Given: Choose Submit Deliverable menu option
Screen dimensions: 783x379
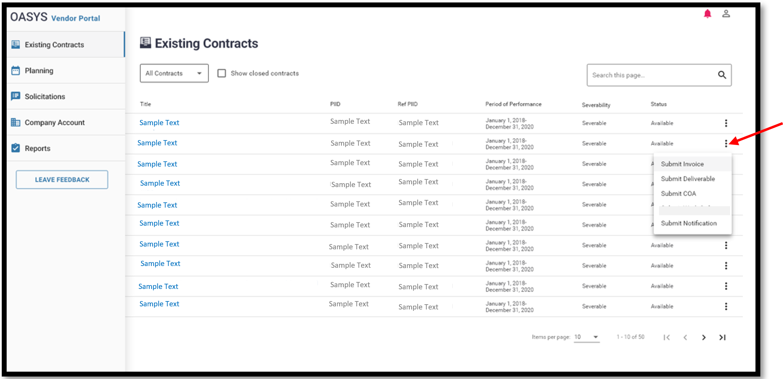Looking at the screenshot, I should coord(688,179).
